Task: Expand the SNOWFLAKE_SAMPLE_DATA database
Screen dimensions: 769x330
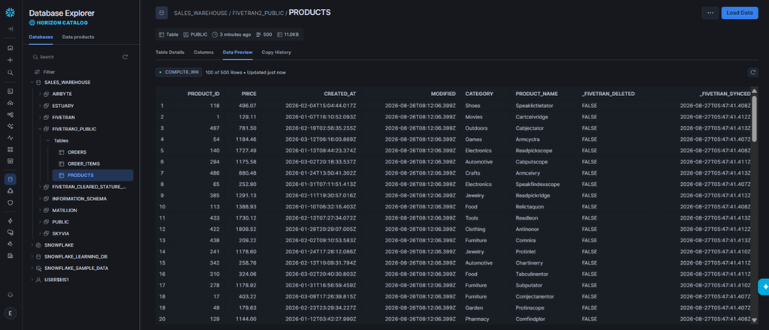Action: (x=32, y=268)
